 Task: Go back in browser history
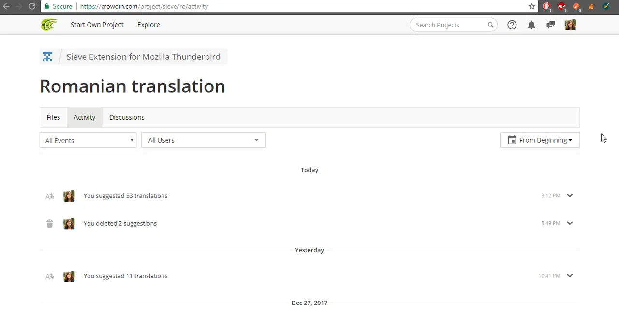coord(6,6)
